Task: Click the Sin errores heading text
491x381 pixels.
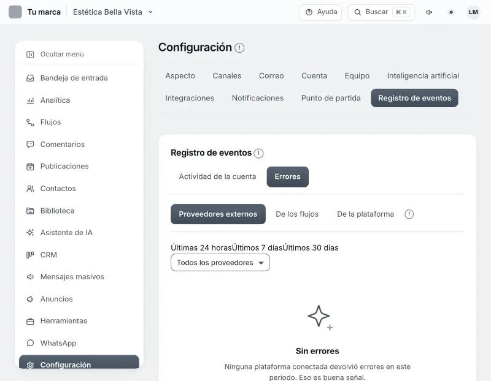Action: pos(317,351)
